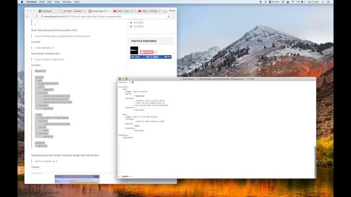The image size is (351, 197).
Task: Open the Help menu
Action: click(x=77, y=2)
